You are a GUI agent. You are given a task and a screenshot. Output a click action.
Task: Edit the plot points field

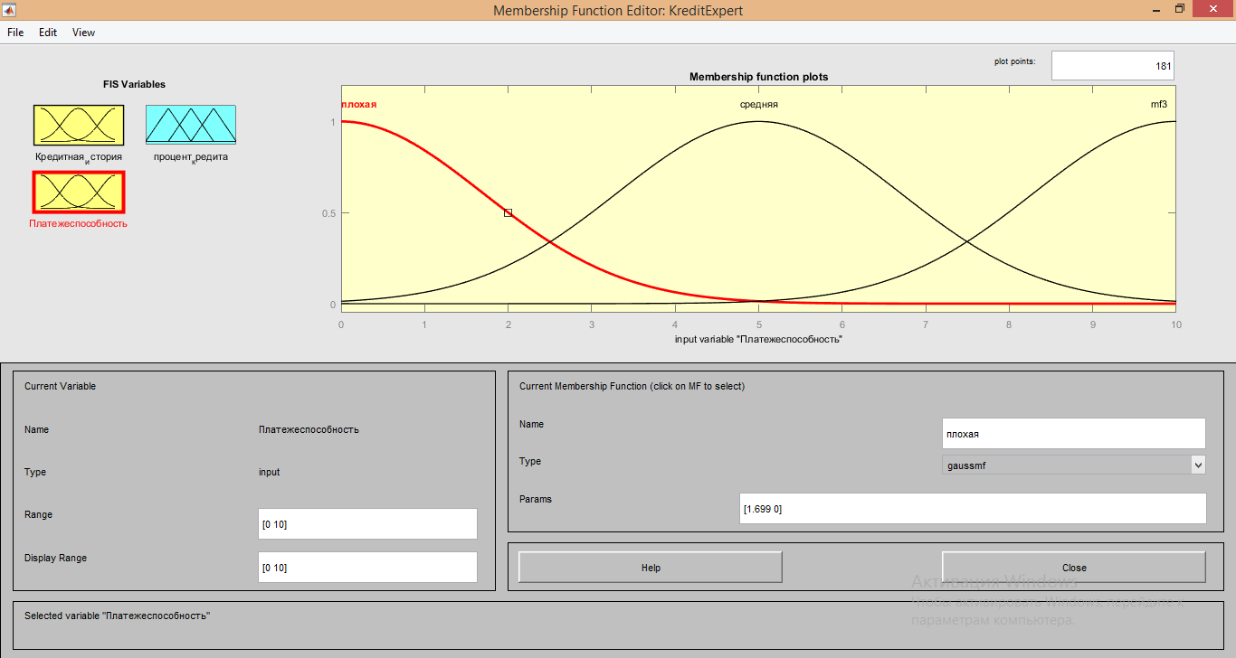click(1113, 66)
